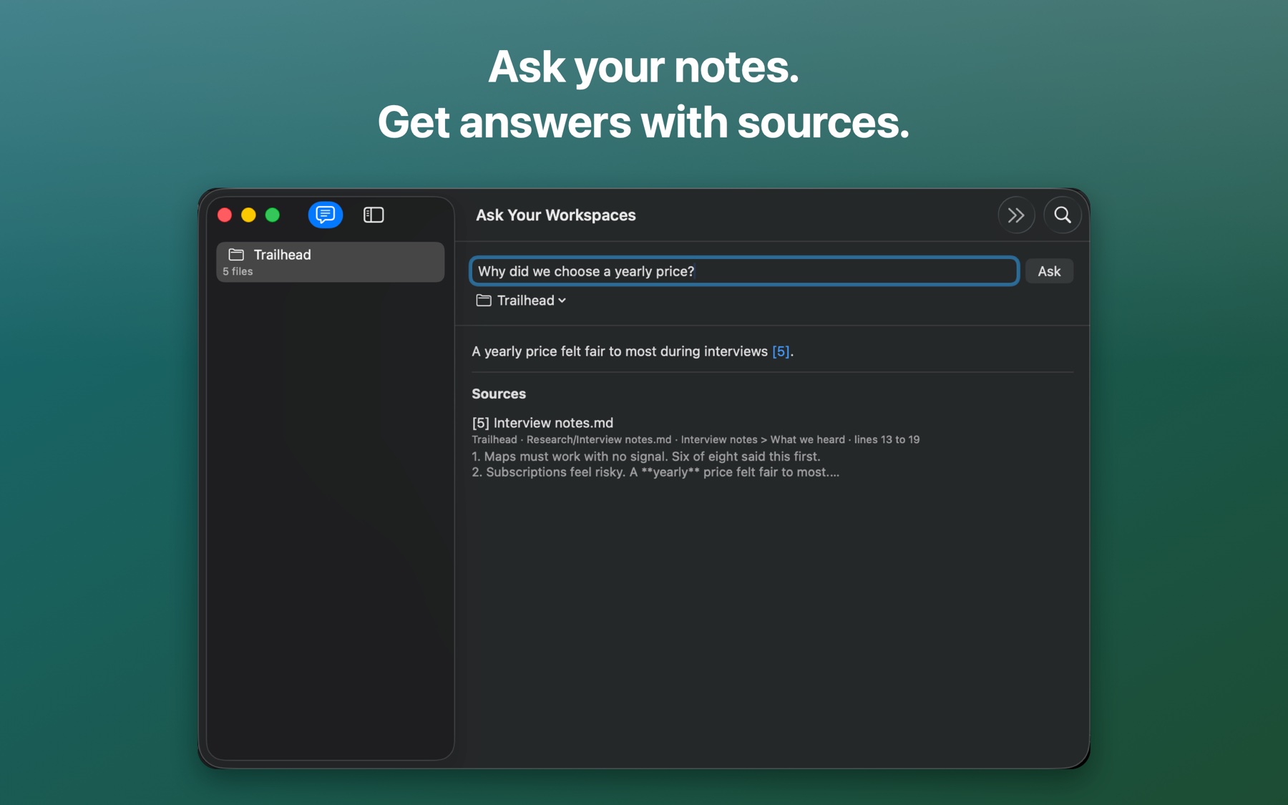Click the source path line 'lines 13 to 19'
This screenshot has width=1288, height=805.
pyautogui.click(x=887, y=439)
